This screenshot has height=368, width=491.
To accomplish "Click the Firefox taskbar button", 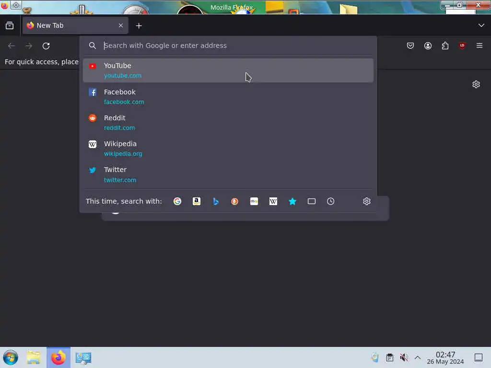I will (x=58, y=357).
